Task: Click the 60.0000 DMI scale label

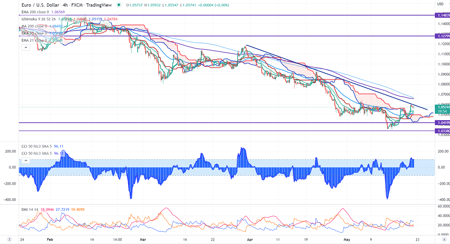Action: (x=444, y=206)
